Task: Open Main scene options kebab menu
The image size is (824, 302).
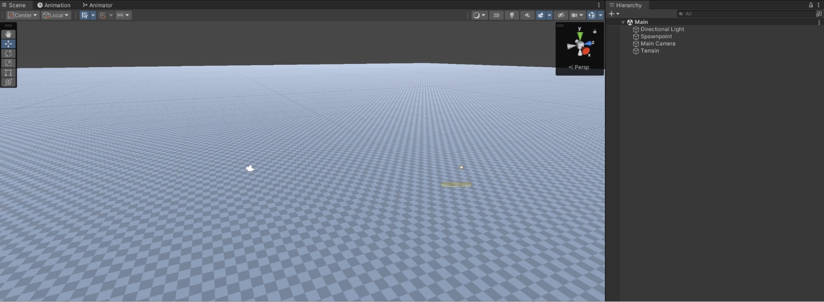Action: 819,22
